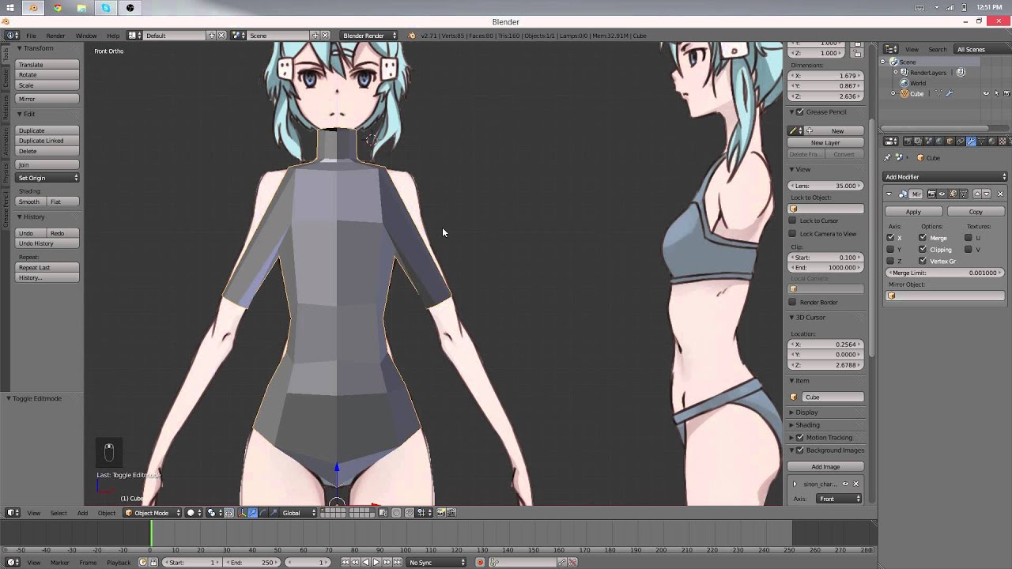This screenshot has width=1012, height=569.
Task: Toggle Cube visibility eye in Outliner
Action: point(986,93)
